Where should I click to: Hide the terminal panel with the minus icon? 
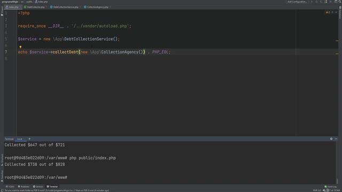pyautogui.click(x=336, y=139)
